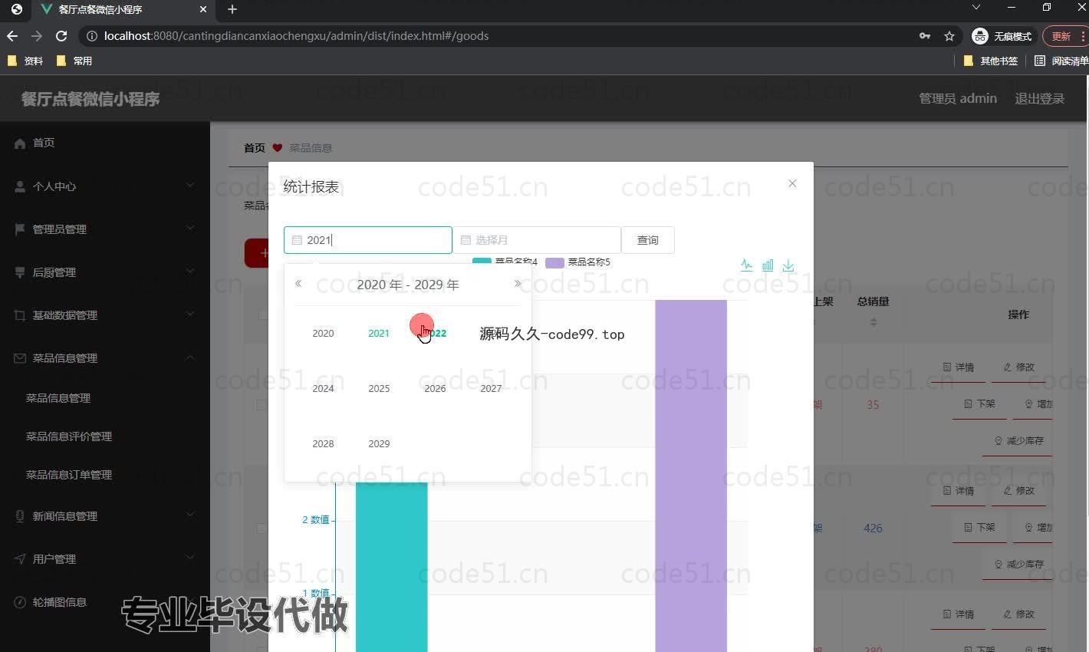Bookmark this page with star icon
Viewport: 1089px width, 652px height.
[x=949, y=36]
